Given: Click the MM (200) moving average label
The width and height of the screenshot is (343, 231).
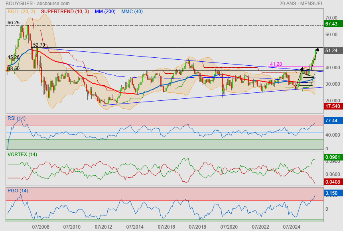Looking at the screenshot, I should pos(105,12).
